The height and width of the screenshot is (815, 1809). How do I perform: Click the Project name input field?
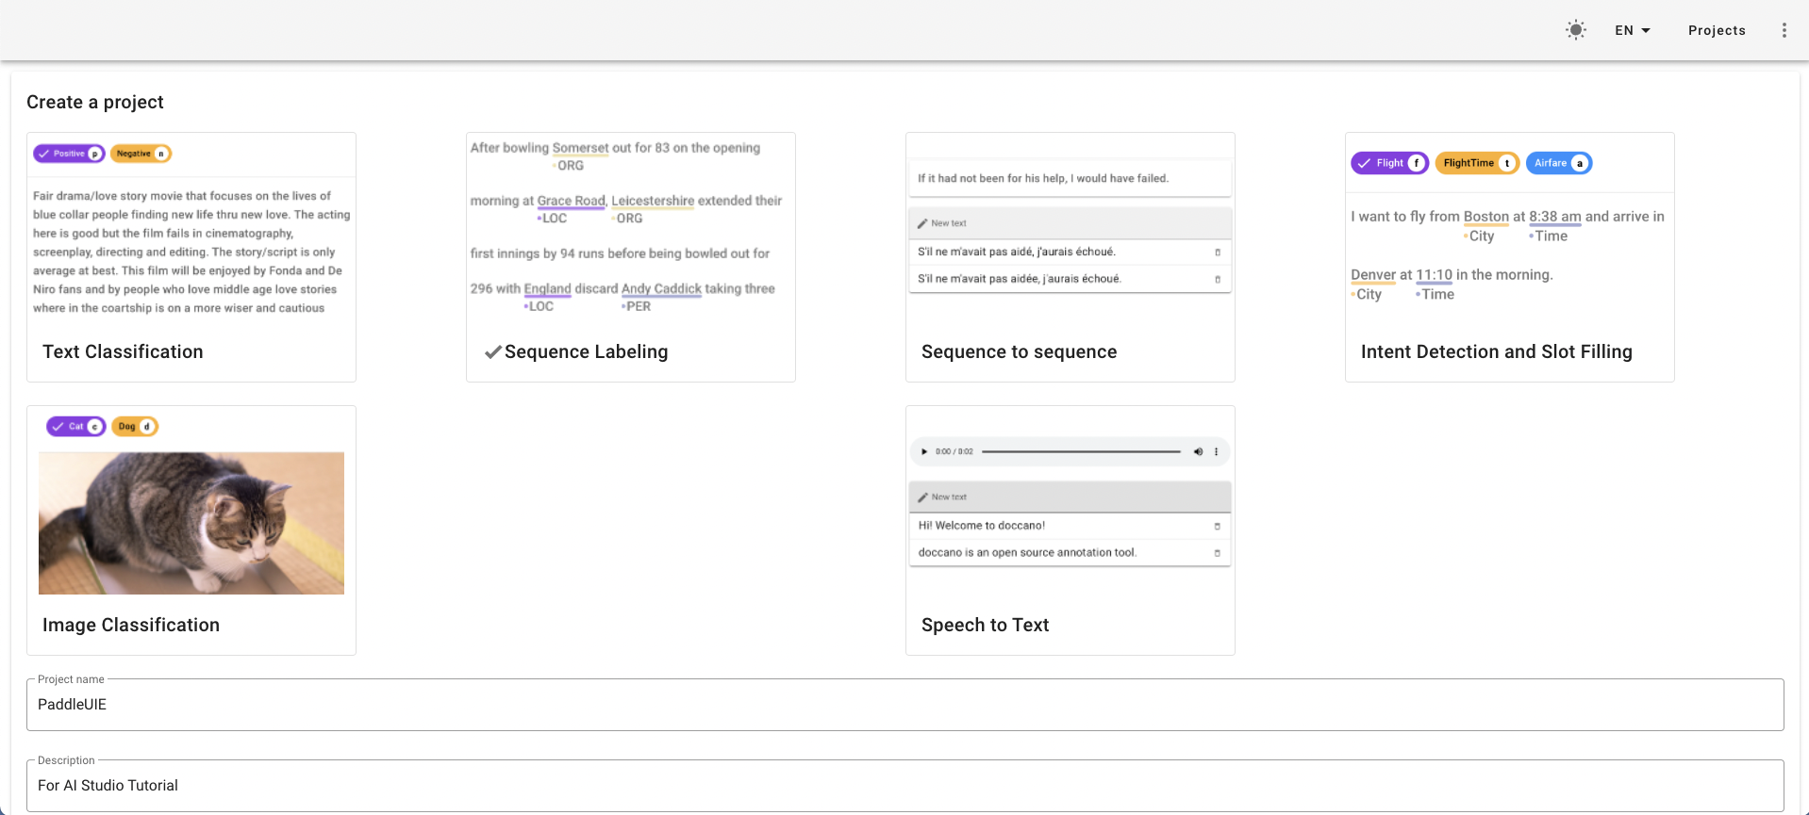[904, 705]
